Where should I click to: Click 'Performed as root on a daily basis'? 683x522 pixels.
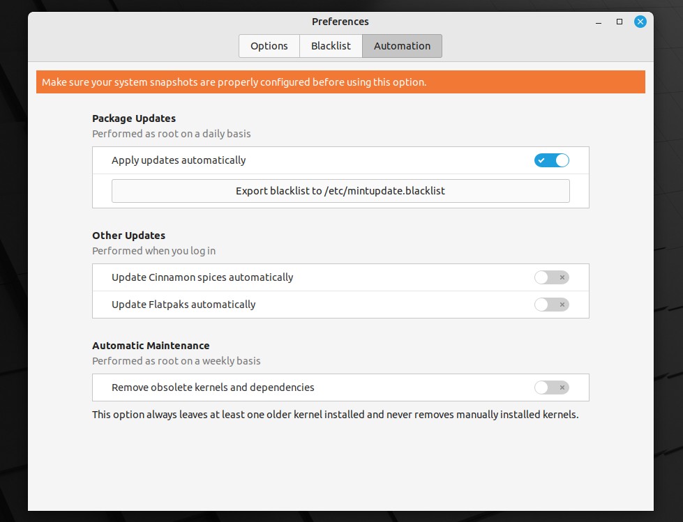(172, 134)
